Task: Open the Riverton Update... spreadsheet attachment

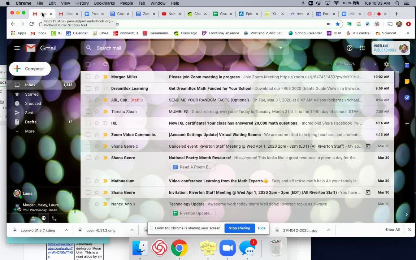Action: click(x=192, y=213)
